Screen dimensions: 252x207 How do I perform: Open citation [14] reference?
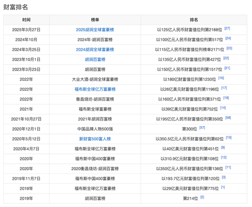[x=223, y=108]
